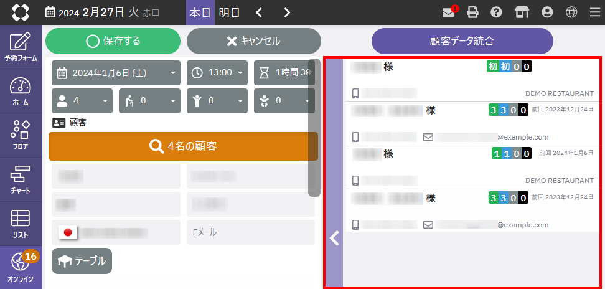Click the 保存する button
Viewport: 605px width, 289px height.
click(x=113, y=41)
